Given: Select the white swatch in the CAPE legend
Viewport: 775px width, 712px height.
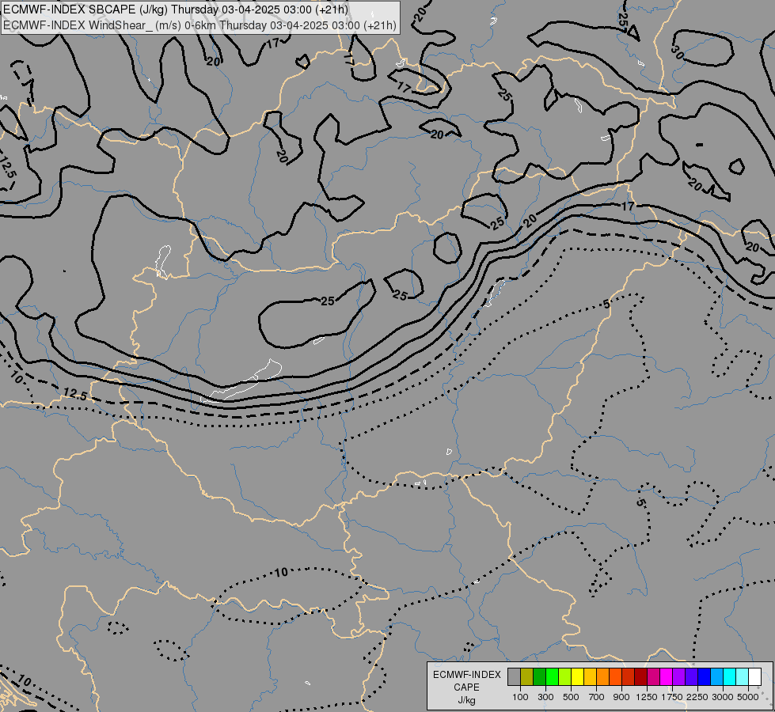Looking at the screenshot, I should [754, 677].
